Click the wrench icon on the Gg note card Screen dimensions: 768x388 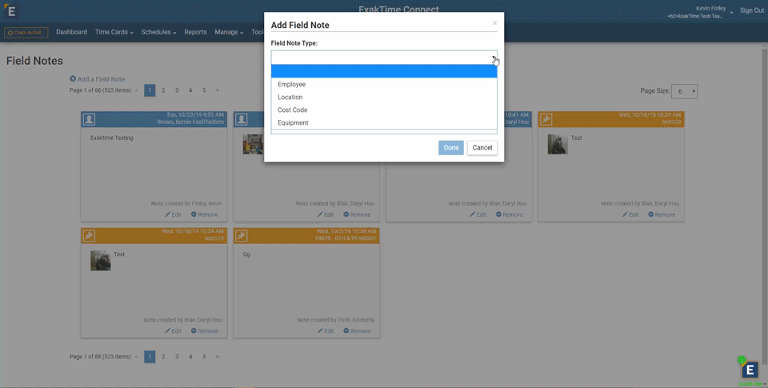pos(242,236)
